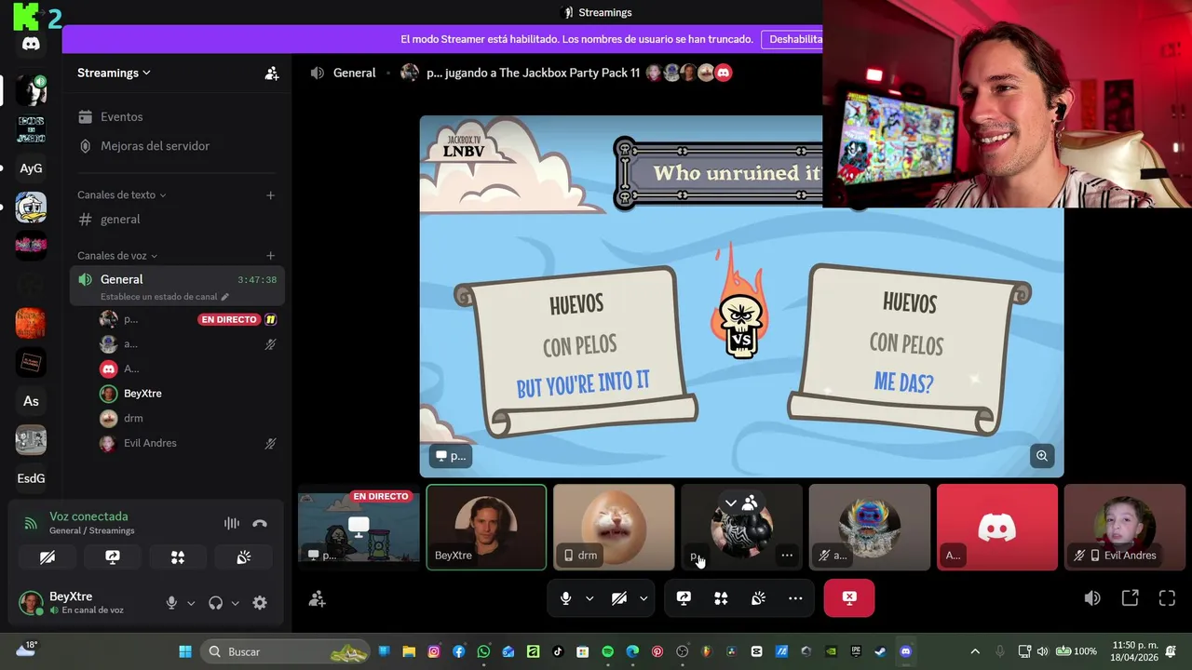Open Mejoras del servidor
Screen dimensions: 1192x670
click(177, 146)
